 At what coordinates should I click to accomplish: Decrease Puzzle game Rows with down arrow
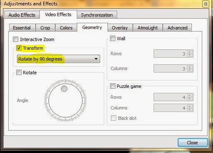coord(190,99)
